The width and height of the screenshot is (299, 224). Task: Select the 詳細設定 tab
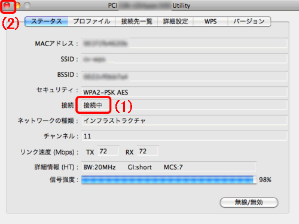click(x=175, y=22)
